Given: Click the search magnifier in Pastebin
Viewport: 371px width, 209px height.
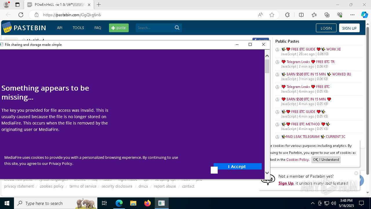Looking at the screenshot, I should tap(177, 28).
